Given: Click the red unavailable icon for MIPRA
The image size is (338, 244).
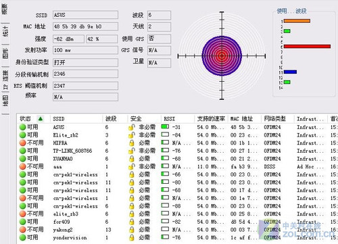Looking at the screenshot, I should pos(22,143).
